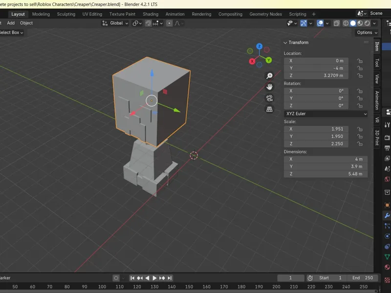The image size is (391, 293).
Task: Click the green Y axis gizmo ball
Action: click(x=268, y=60)
